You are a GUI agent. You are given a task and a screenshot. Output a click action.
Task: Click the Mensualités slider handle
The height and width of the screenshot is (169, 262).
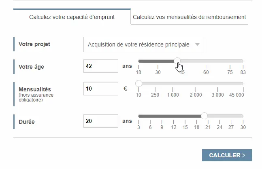pos(139,84)
